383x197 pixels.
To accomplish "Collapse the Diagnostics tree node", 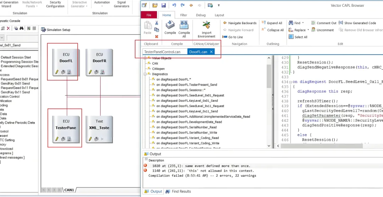I will [145, 74].
